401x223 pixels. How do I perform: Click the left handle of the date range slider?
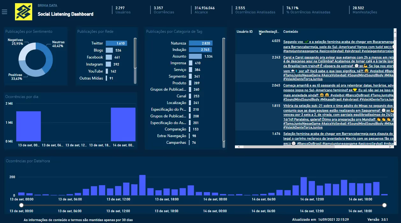click(x=21, y=205)
